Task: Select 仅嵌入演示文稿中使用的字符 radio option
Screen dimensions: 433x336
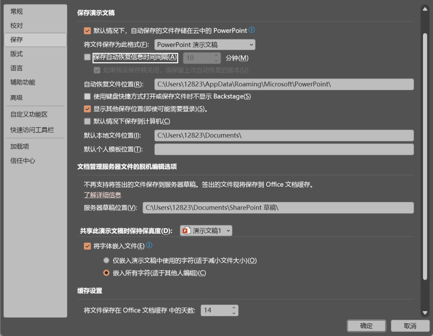Action: pyautogui.click(x=106, y=261)
